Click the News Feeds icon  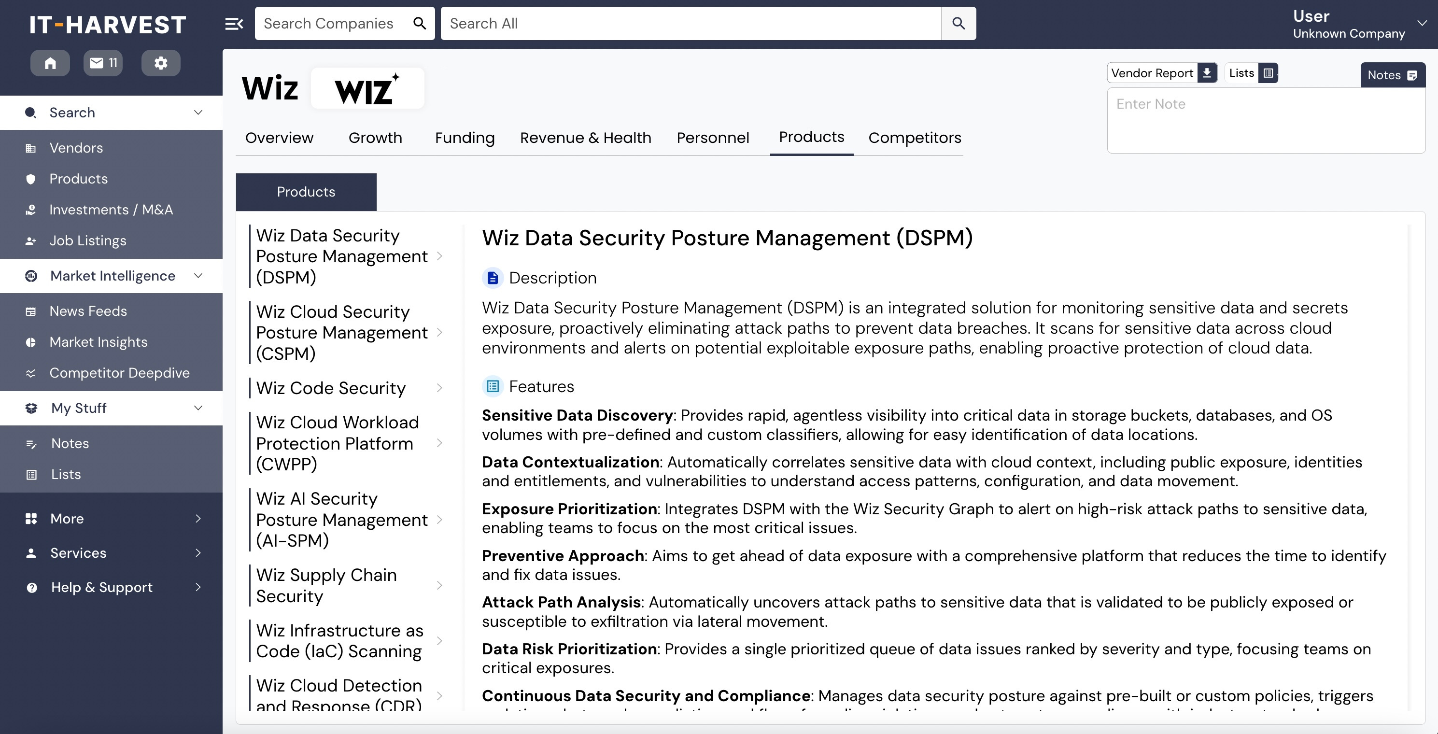pyautogui.click(x=31, y=311)
